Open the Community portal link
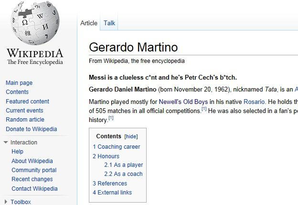Screen dimensions: 298x205 click(34, 170)
